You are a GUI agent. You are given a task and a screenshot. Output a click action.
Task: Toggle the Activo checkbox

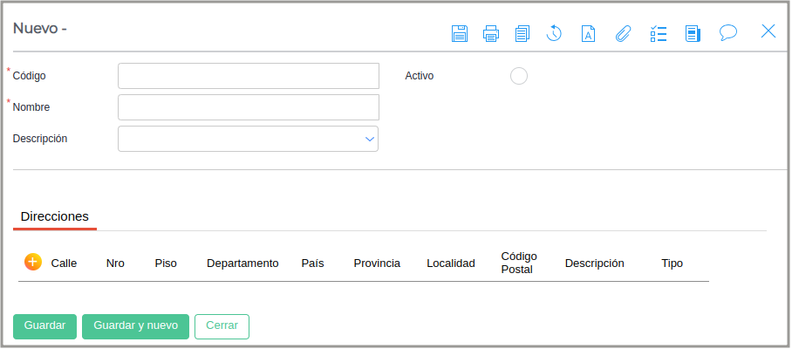[x=519, y=76]
